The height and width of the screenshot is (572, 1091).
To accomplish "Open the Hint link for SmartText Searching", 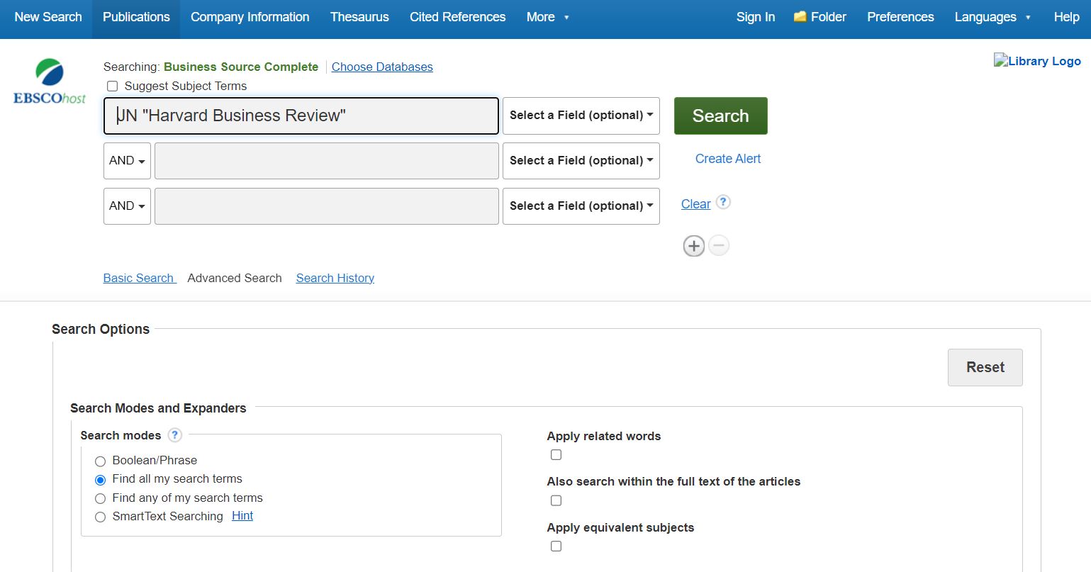I will 242,515.
